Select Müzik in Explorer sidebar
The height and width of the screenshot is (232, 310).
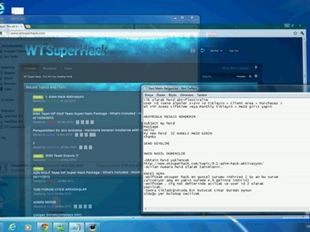coord(8,78)
